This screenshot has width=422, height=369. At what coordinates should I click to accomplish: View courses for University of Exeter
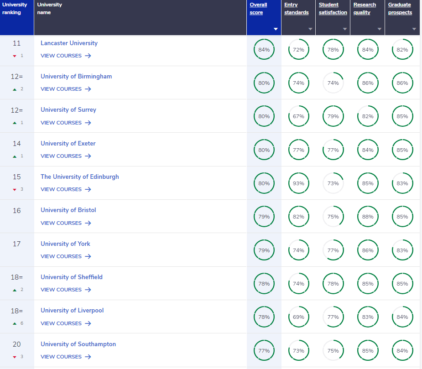pyautogui.click(x=66, y=156)
